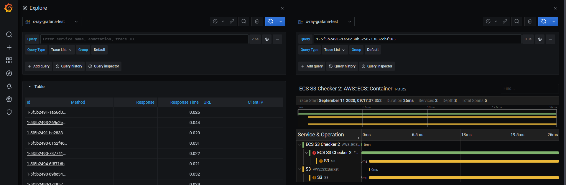
Task: Open Alerting bell icon in the sidebar
Action: click(x=9, y=86)
